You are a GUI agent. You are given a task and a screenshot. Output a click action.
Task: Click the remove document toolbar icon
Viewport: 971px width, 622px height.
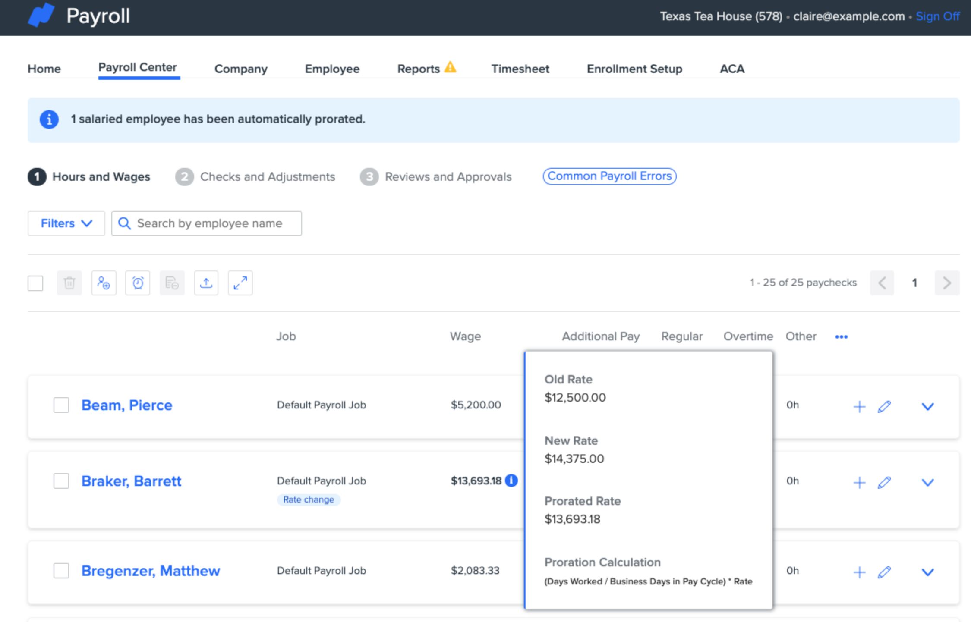coord(172,283)
